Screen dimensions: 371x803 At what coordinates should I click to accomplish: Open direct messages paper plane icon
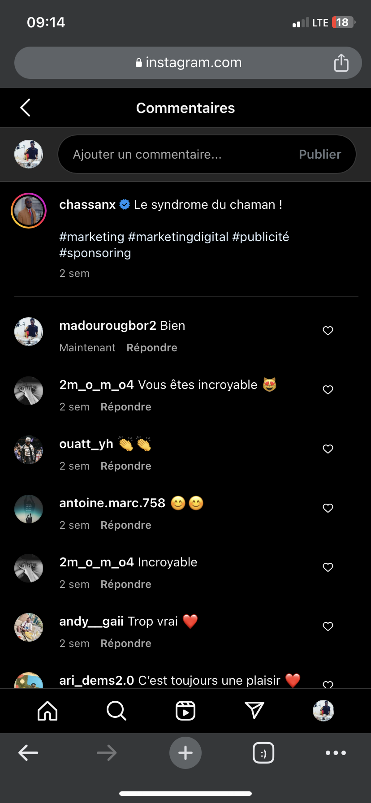click(x=255, y=711)
